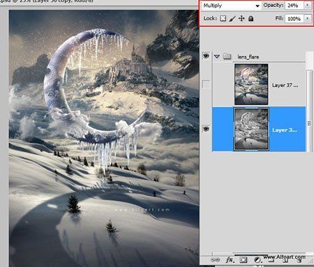This screenshot has height=267, width=314.
Task: Toggle the lock all padlock icon
Action: pos(251,18)
